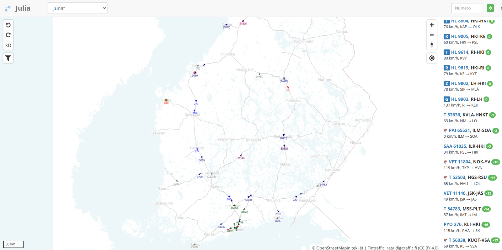Open the filter funnel tool

[x=8, y=58]
